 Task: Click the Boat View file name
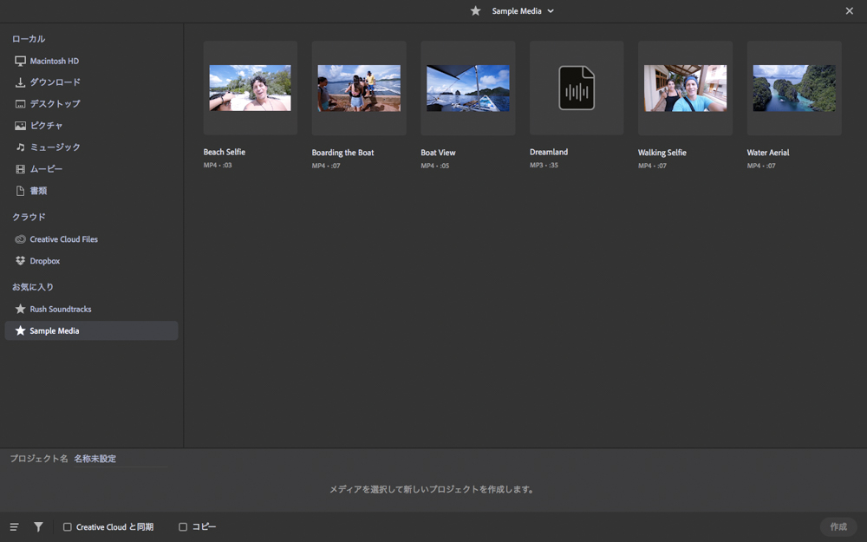[x=438, y=153]
